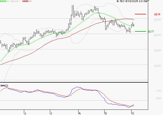Click the green MA20 legend line sample

(9, 2)
